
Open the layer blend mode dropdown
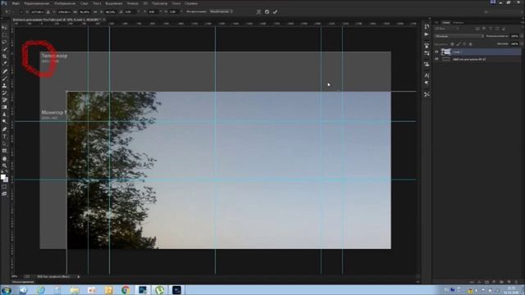click(459, 36)
